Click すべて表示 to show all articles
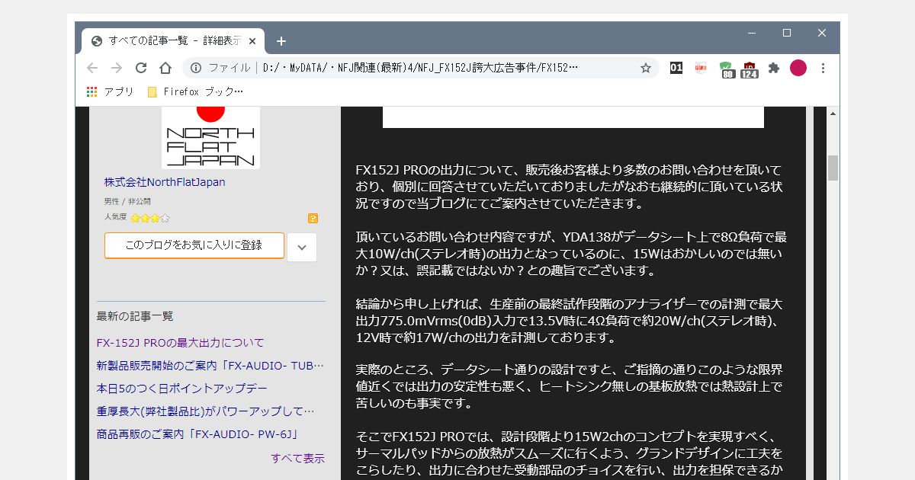This screenshot has height=480, width=915. tap(298, 458)
